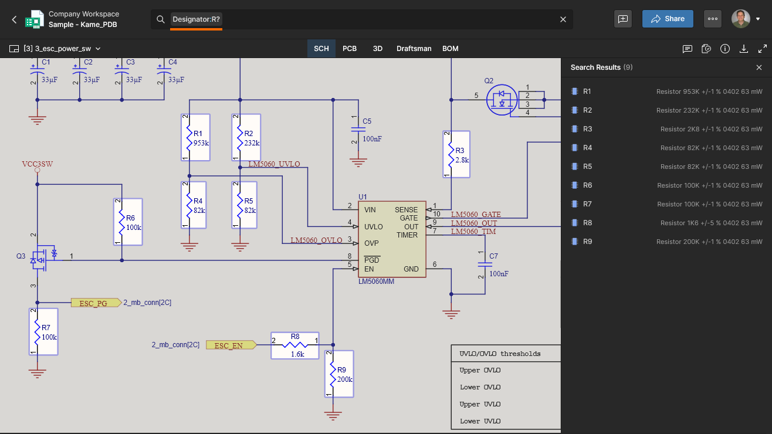Click resistor R8 1.6k on schematic
The height and width of the screenshot is (434, 772).
tap(295, 345)
